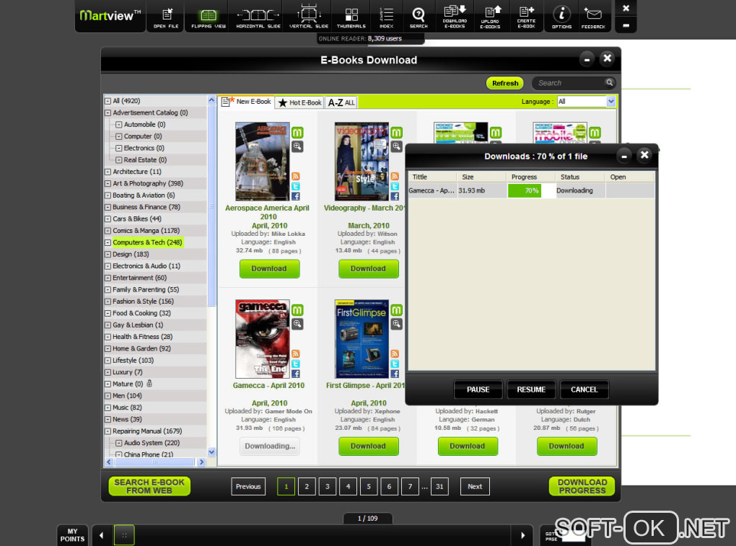Screen dimensions: 736x546
Task: Select the New E-Book tab
Action: click(x=247, y=102)
